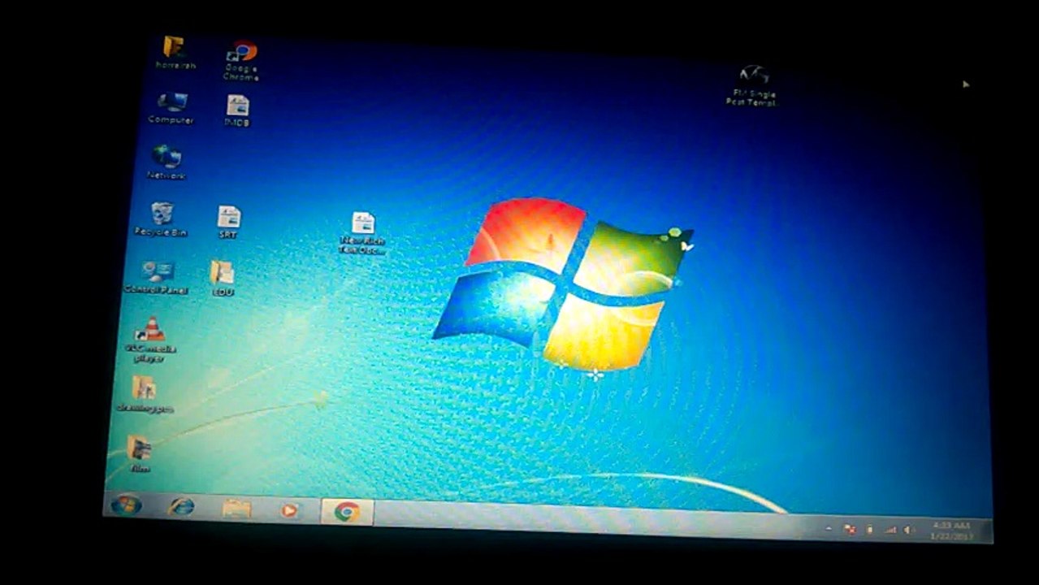Select the IMDB document icon
Viewport: 1039px width, 585px height.
point(237,110)
